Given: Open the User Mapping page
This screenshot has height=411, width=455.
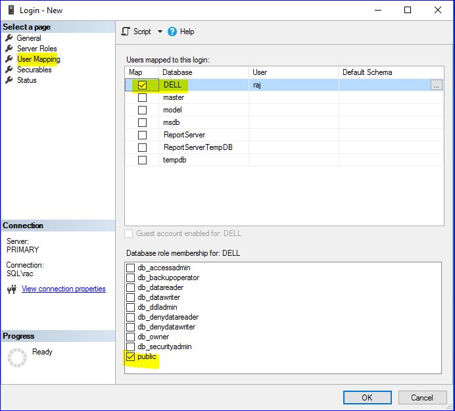Looking at the screenshot, I should 38,59.
